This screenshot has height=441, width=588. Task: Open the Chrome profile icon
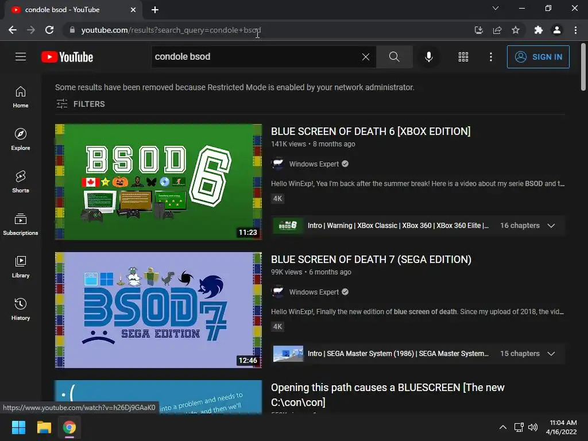tap(557, 30)
